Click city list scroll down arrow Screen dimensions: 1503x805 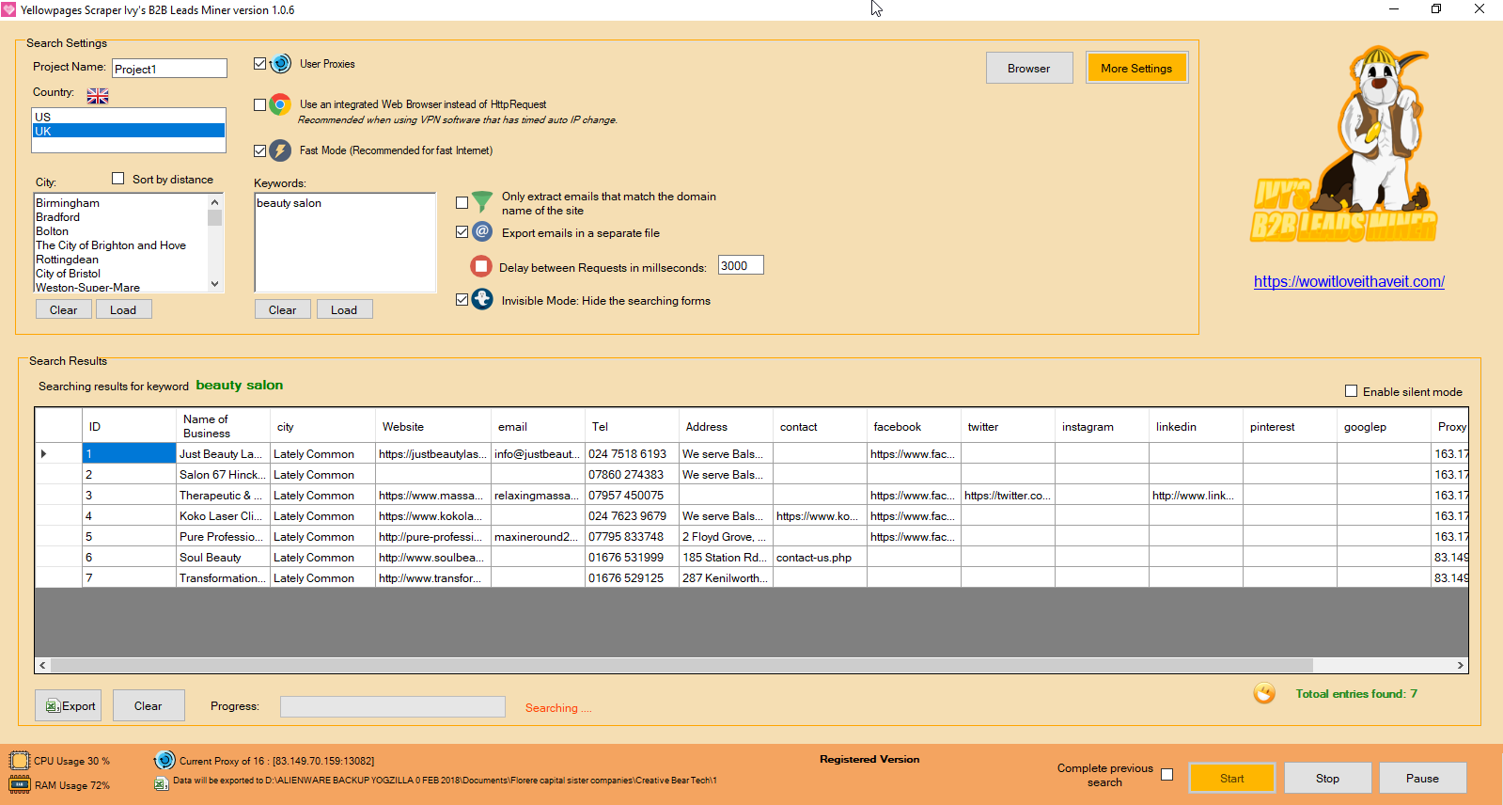pos(215,284)
